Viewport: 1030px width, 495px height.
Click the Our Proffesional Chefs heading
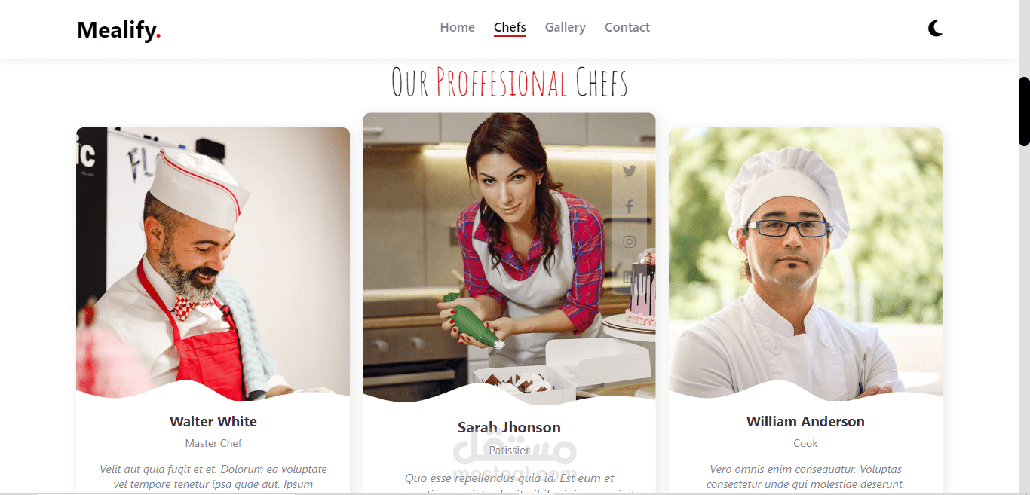click(x=510, y=82)
